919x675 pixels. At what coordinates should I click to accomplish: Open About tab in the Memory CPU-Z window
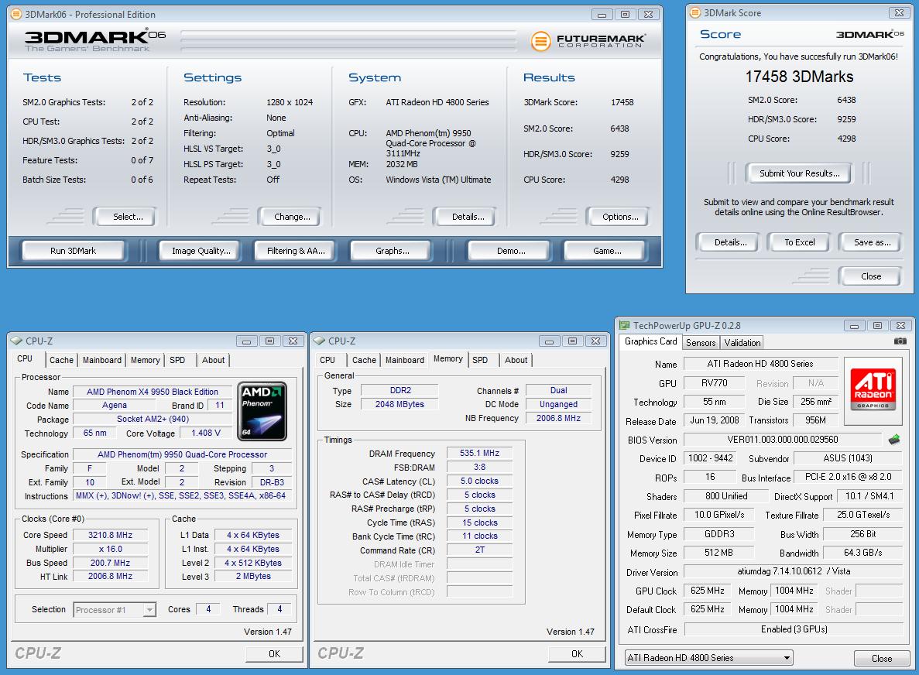tap(516, 360)
